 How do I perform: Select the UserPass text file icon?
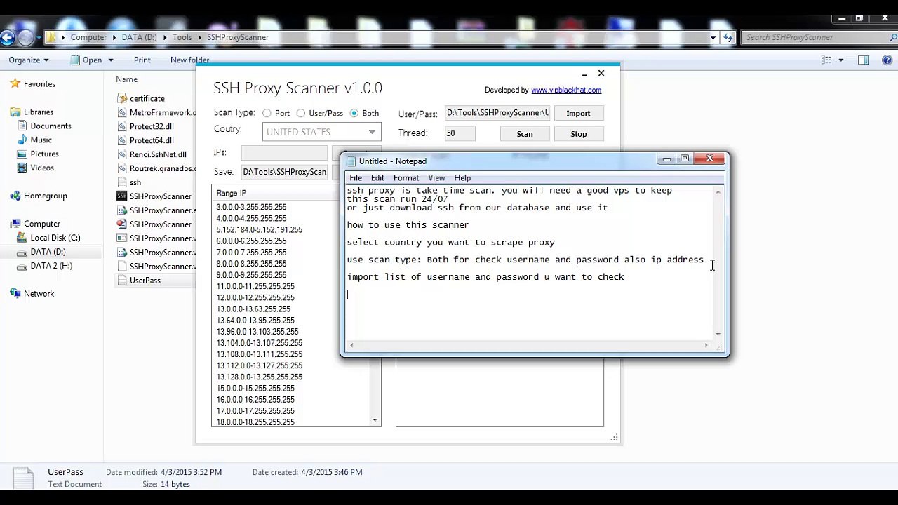(x=121, y=281)
